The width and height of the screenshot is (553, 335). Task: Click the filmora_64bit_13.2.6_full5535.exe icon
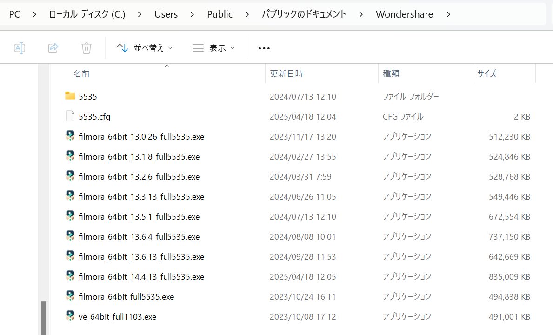point(70,176)
